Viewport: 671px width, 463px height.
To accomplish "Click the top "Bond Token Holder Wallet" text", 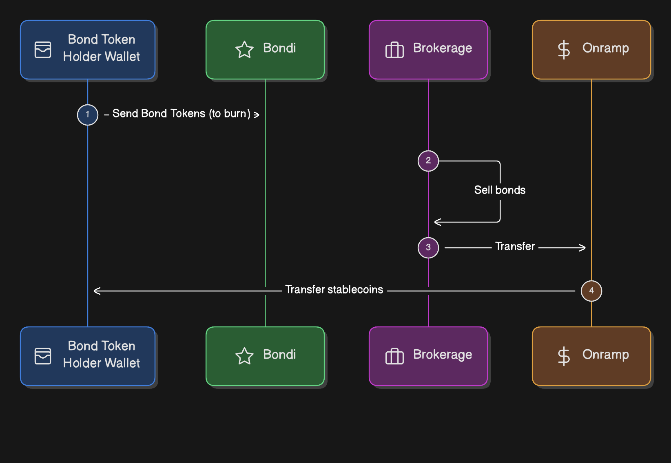I will 102,48.
